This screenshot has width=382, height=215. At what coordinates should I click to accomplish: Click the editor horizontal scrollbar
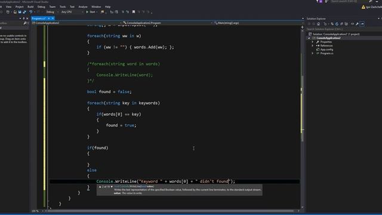click(x=171, y=211)
